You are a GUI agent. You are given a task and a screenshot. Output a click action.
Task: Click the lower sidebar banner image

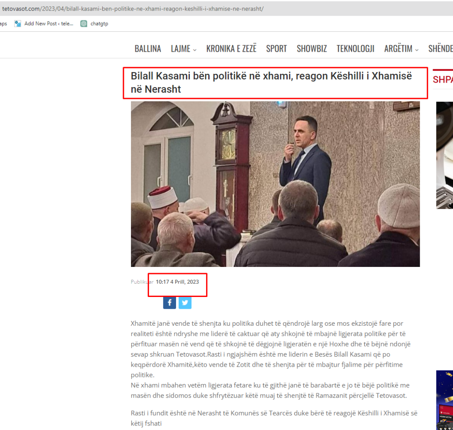click(445, 400)
